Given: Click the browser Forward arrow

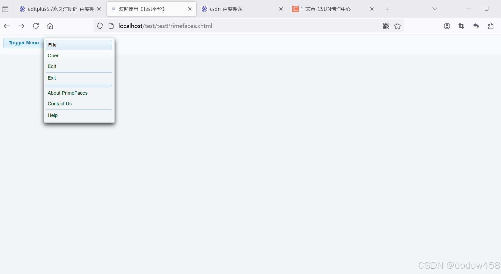Looking at the screenshot, I should pyautogui.click(x=21, y=26).
